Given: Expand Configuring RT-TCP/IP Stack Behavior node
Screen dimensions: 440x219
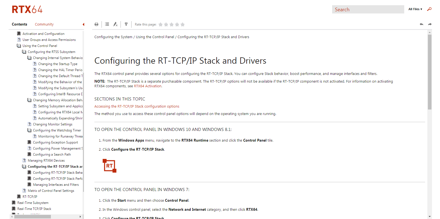Looking at the screenshot, I should (x=58, y=172).
